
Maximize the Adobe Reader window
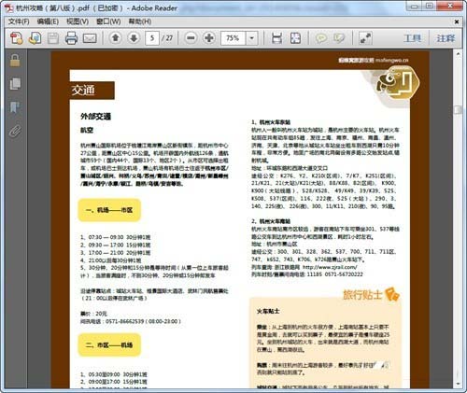pyautogui.click(x=429, y=6)
